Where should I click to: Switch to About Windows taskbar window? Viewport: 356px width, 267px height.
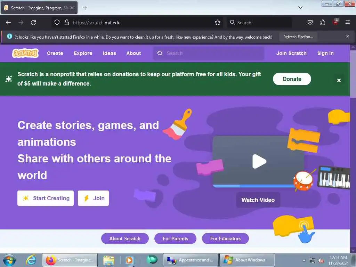point(247,260)
